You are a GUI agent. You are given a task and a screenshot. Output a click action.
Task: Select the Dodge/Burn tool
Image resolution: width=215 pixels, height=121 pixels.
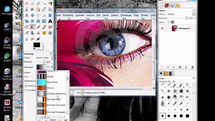(x=38, y=39)
